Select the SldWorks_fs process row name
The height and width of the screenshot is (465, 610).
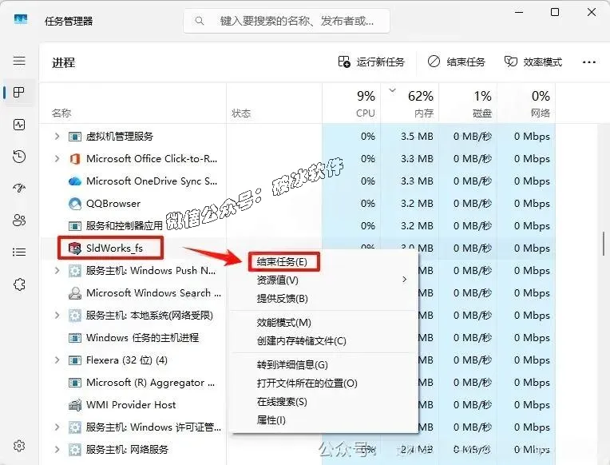click(x=114, y=248)
